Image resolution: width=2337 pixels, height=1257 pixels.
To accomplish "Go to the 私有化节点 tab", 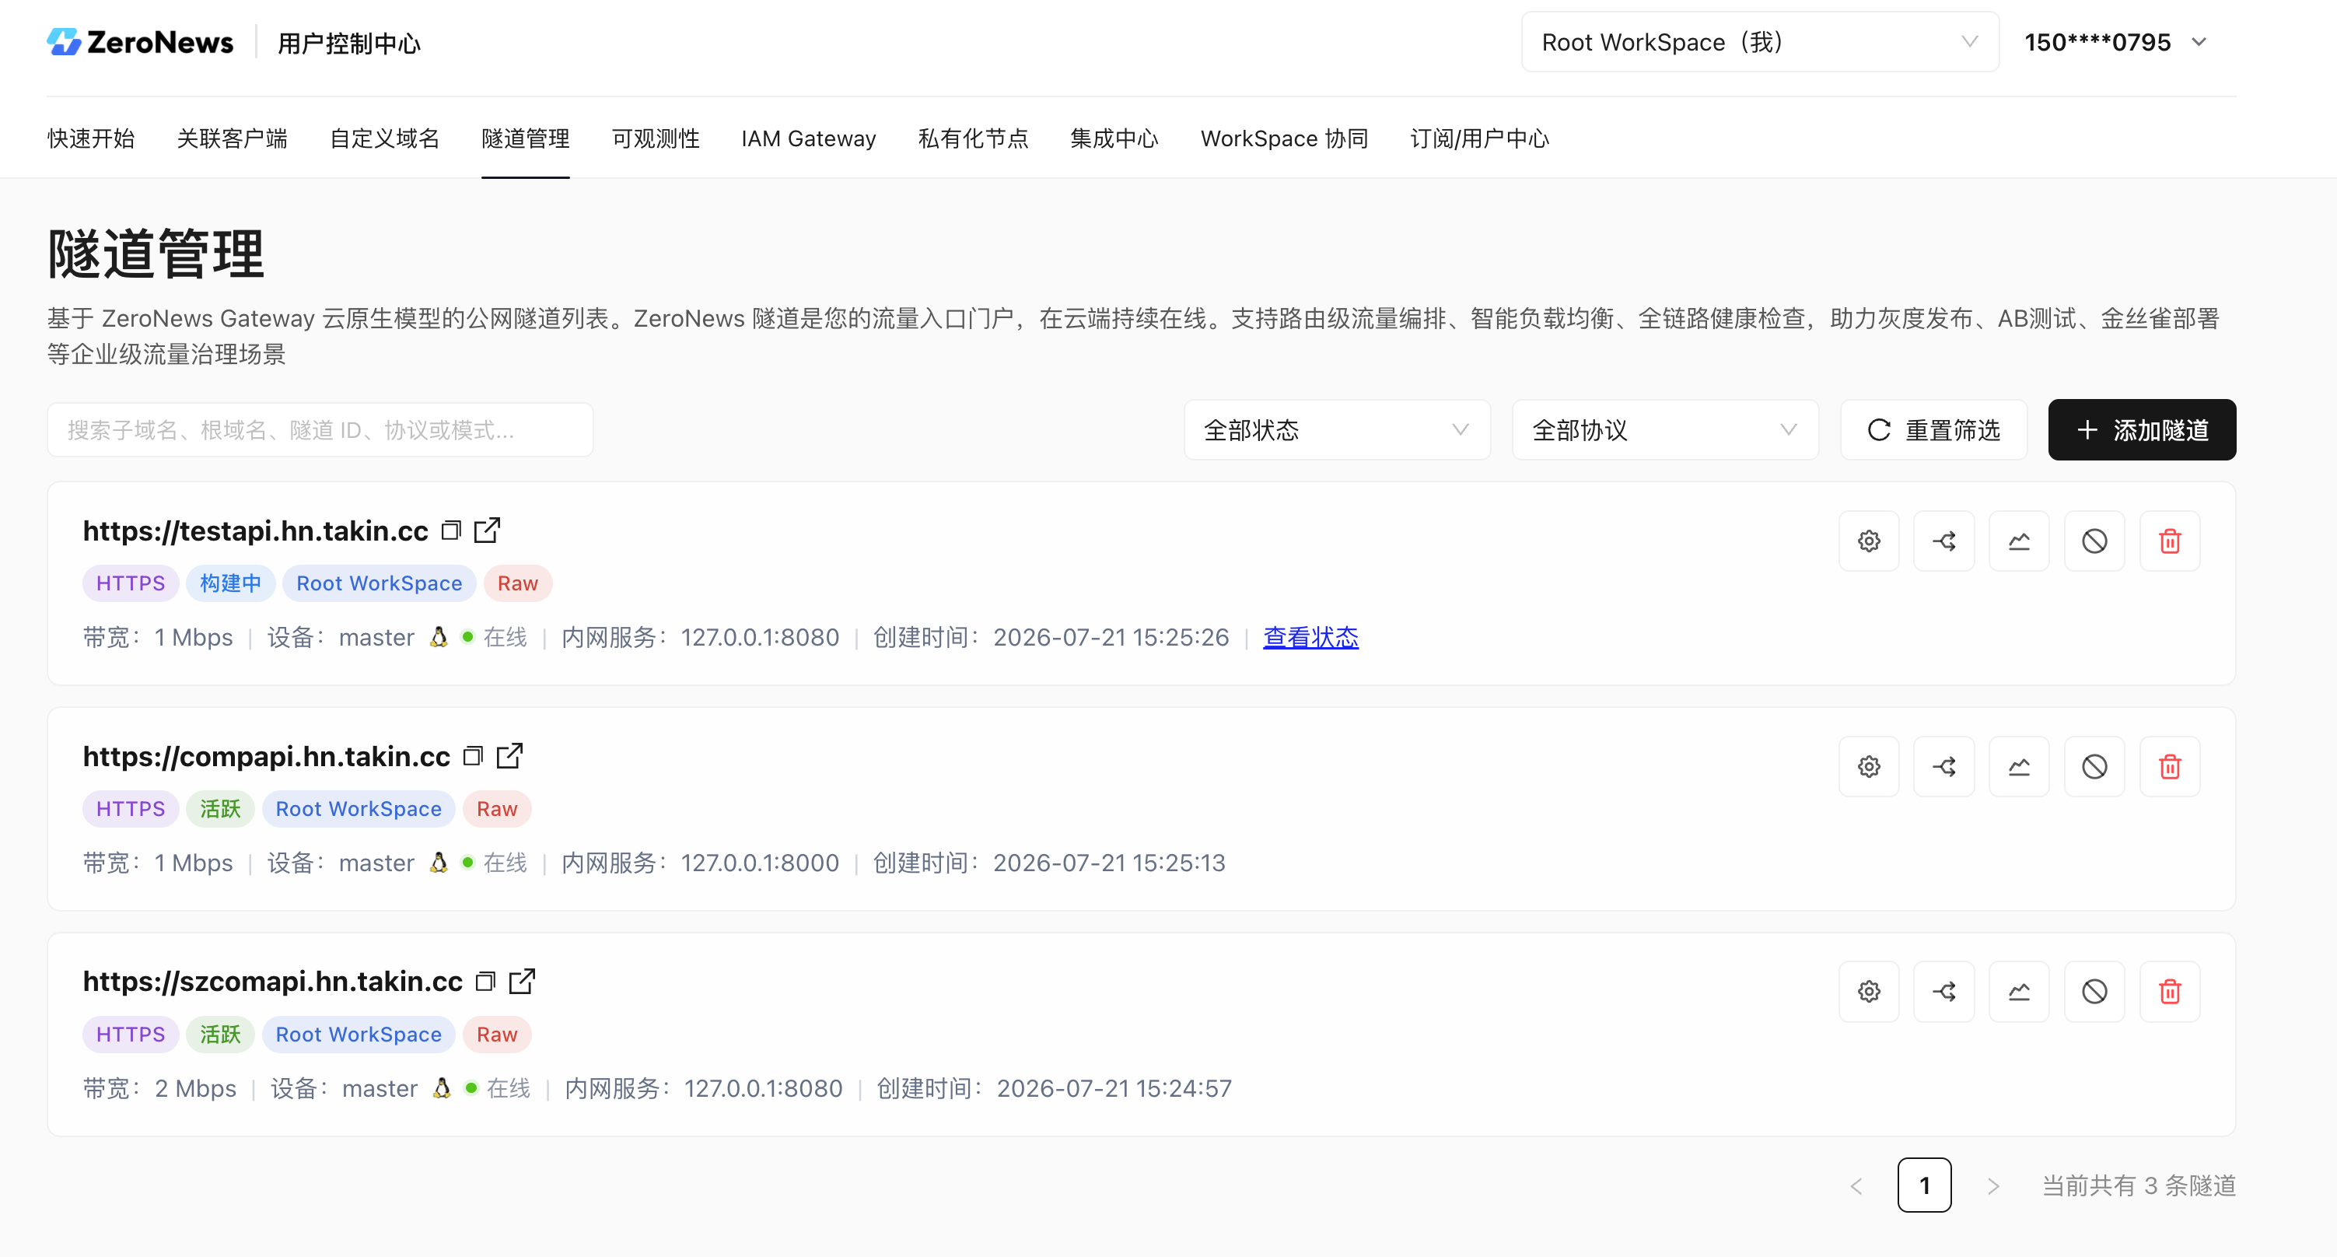I will tap(974, 139).
